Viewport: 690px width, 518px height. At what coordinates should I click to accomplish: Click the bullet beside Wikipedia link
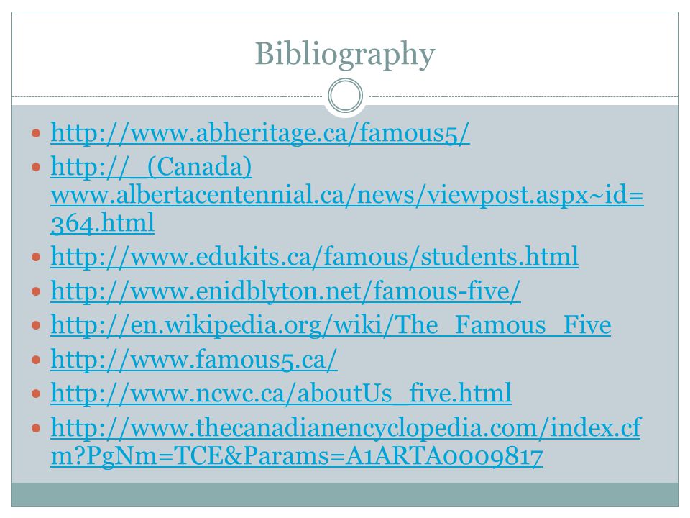36,325
